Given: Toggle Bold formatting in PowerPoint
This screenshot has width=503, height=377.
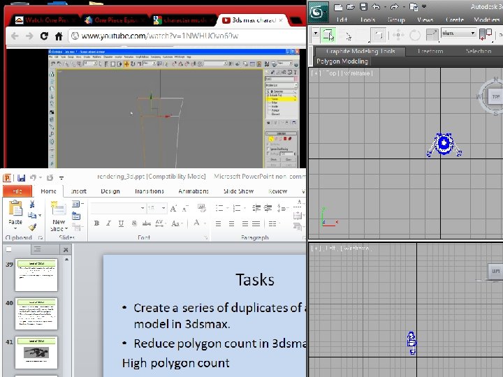Looking at the screenshot, I should [96, 223].
